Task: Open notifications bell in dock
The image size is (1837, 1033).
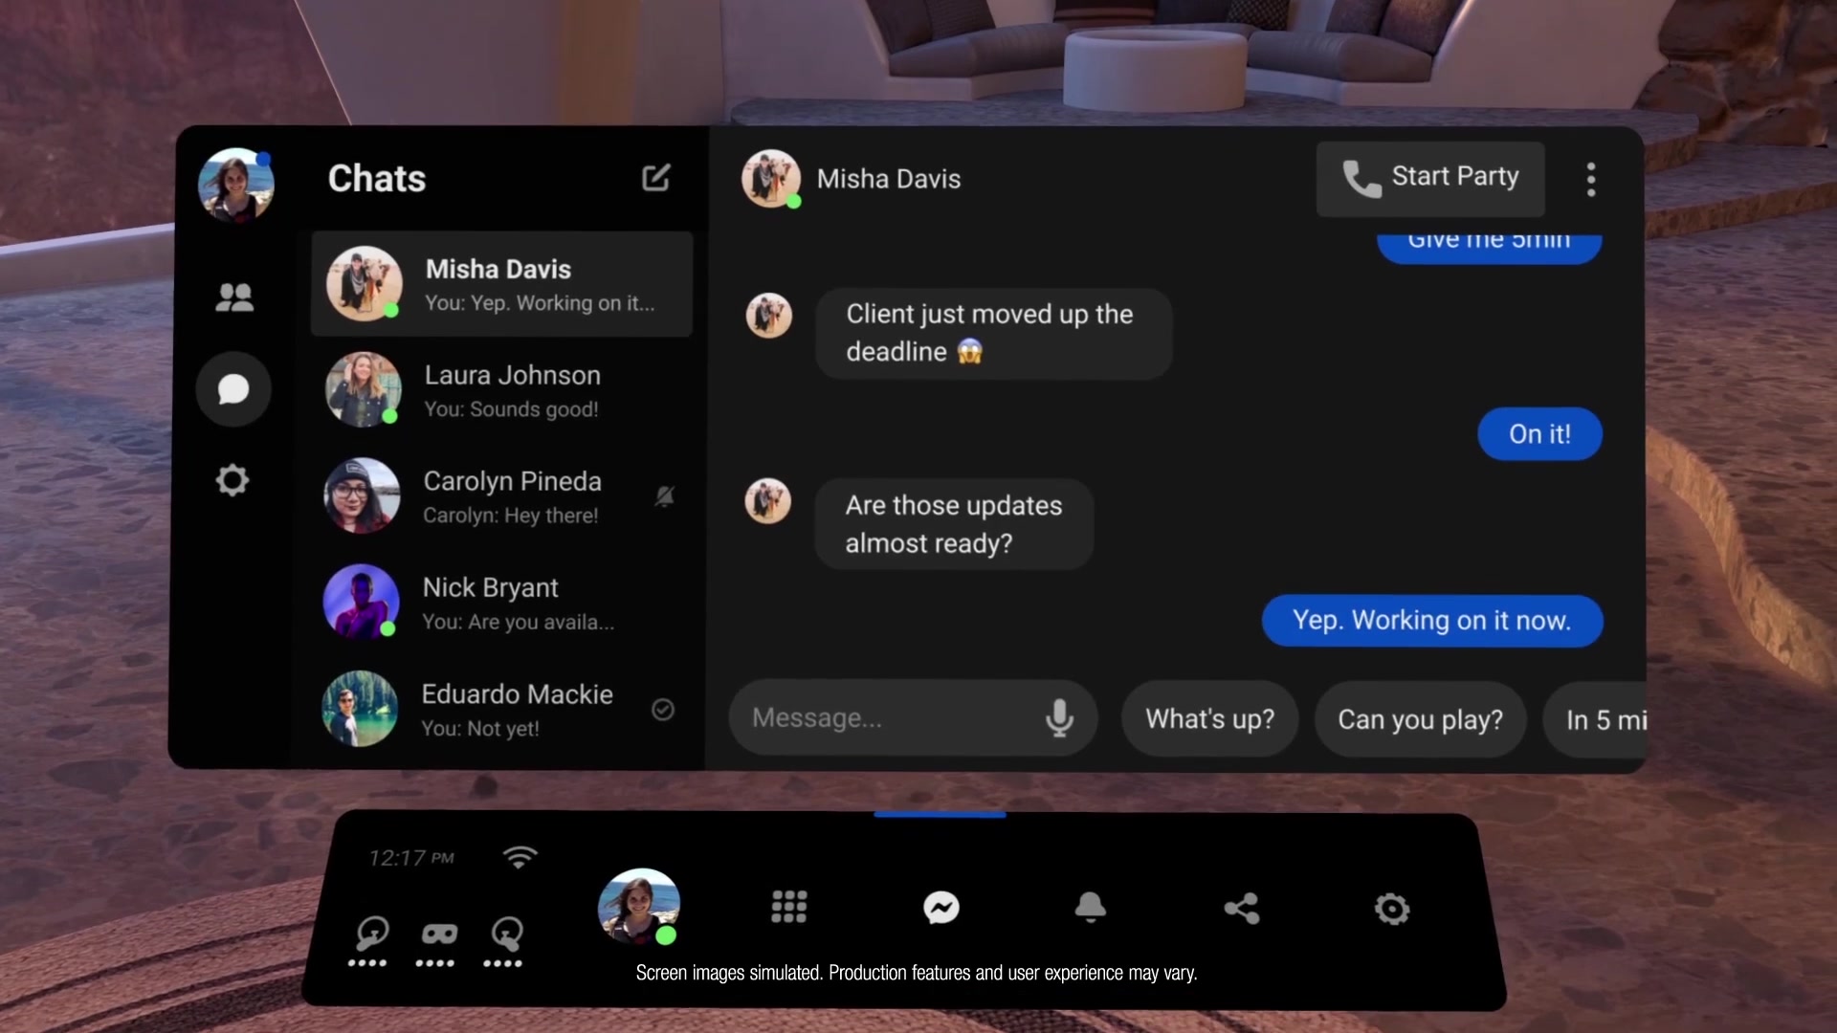Action: pyautogui.click(x=1091, y=907)
